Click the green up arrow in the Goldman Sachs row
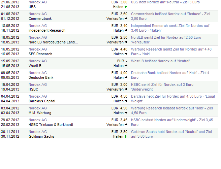The width and height of the screenshot is (221, 169). pyautogui.click(x=126, y=136)
